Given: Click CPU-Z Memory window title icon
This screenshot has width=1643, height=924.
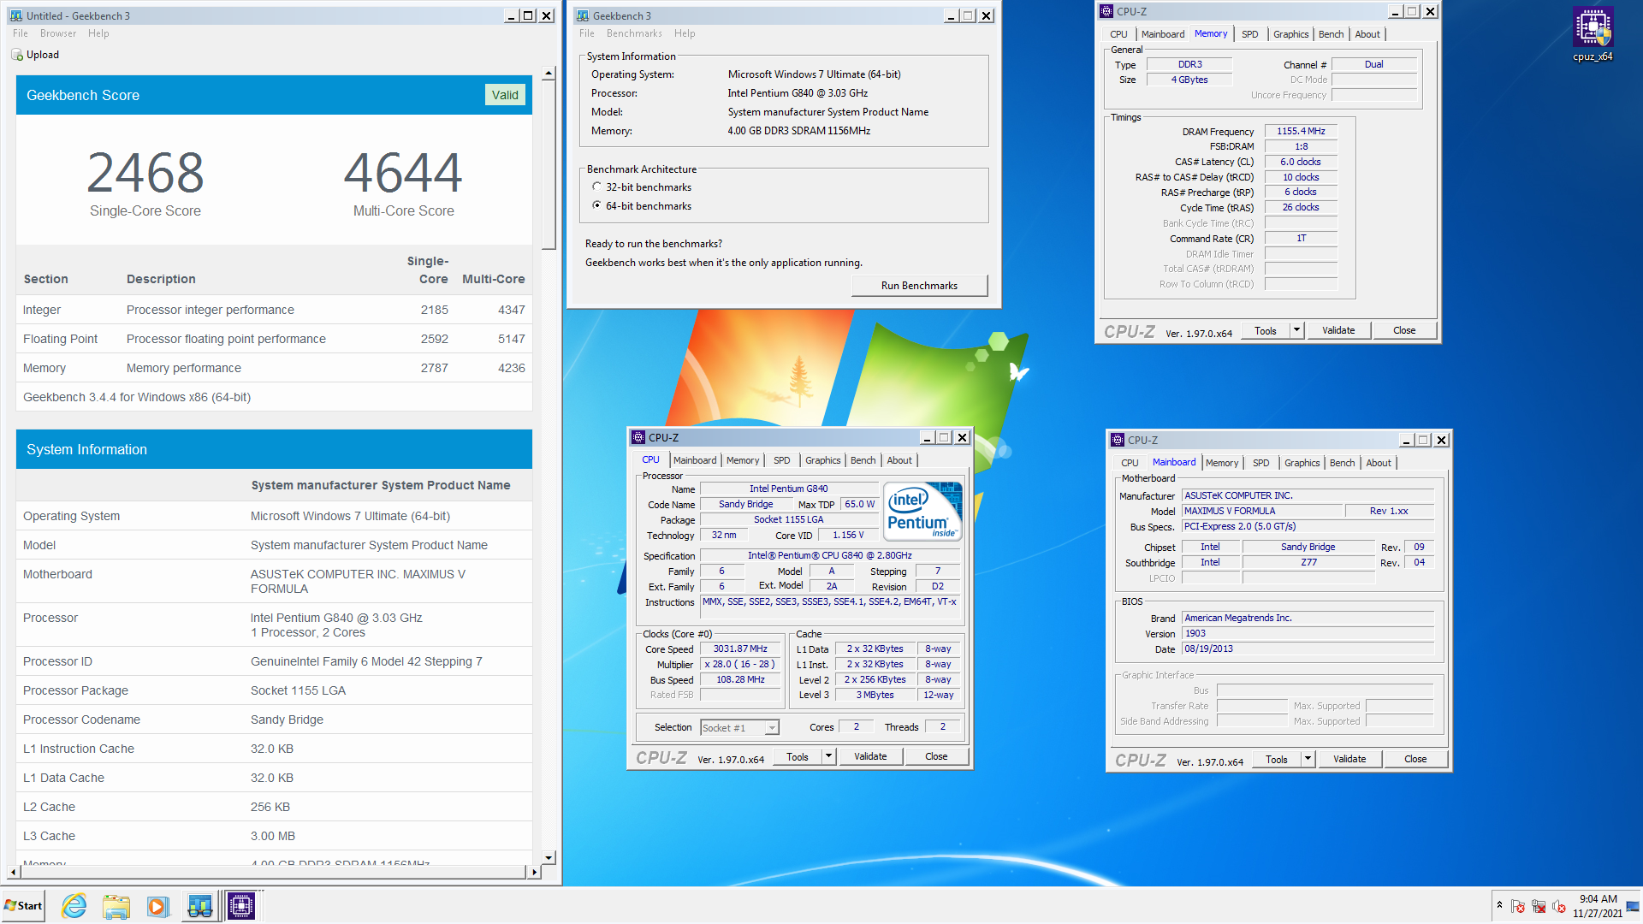Looking at the screenshot, I should 1106,11.
